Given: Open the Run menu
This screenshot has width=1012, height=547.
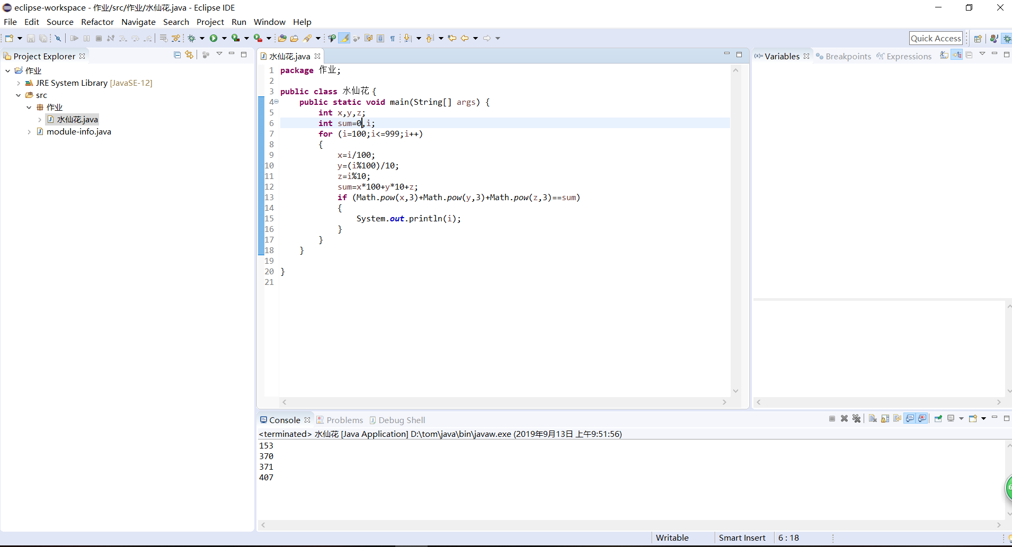Looking at the screenshot, I should click(239, 22).
